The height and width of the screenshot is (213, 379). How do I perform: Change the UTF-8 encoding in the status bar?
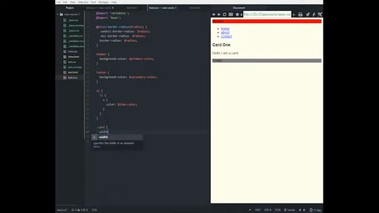(268, 210)
